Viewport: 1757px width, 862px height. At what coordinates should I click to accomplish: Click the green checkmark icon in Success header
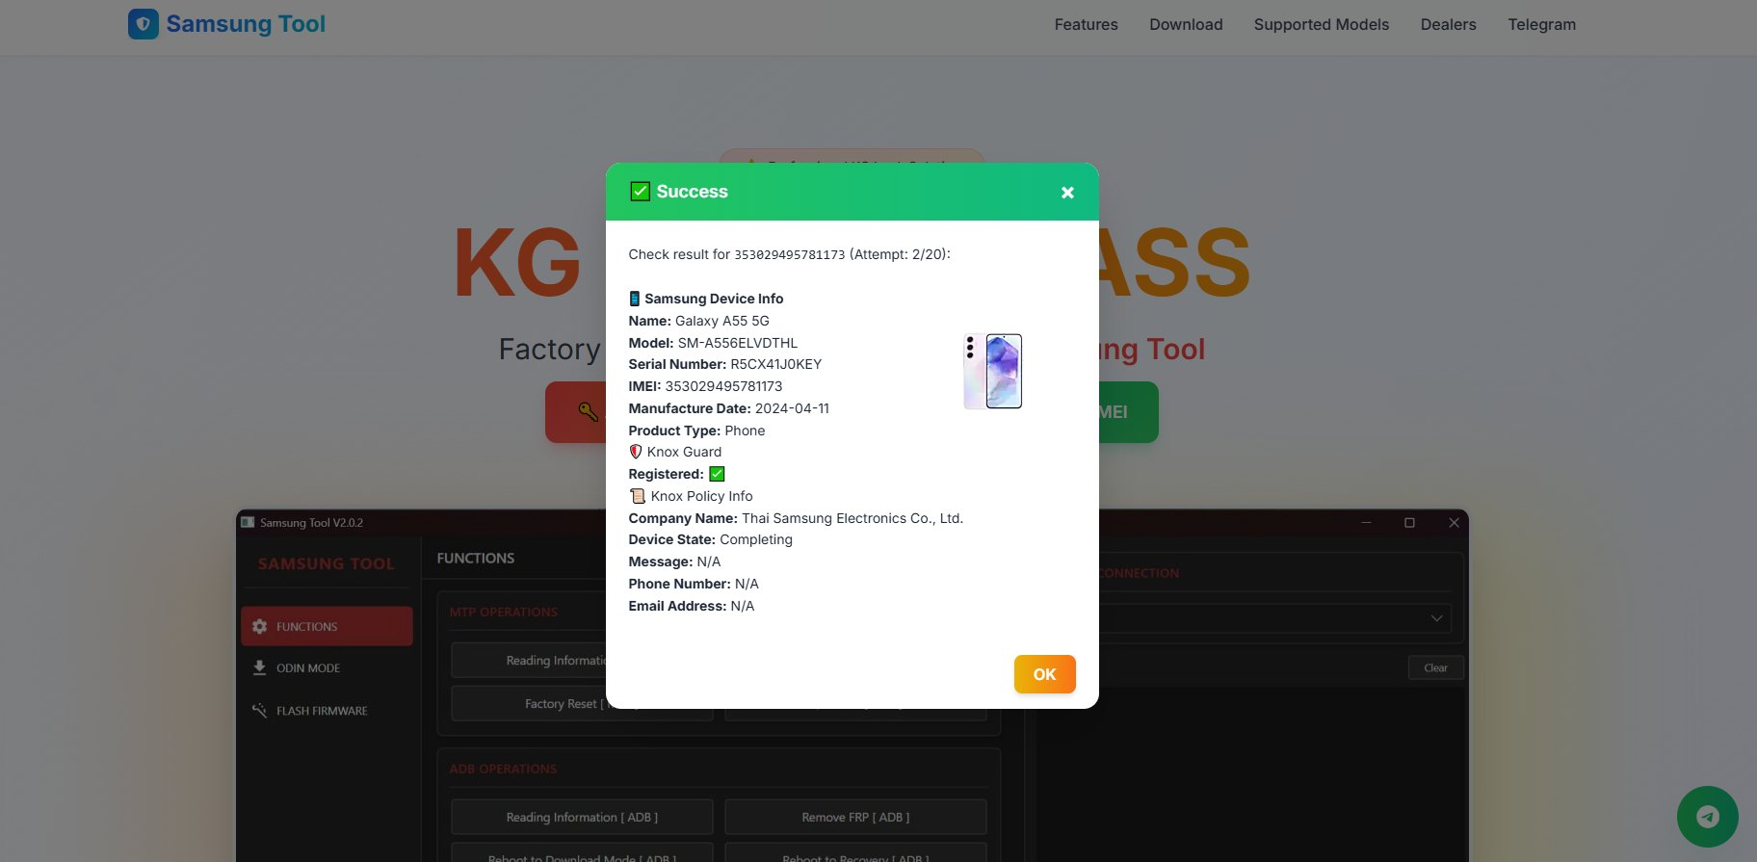coord(640,192)
